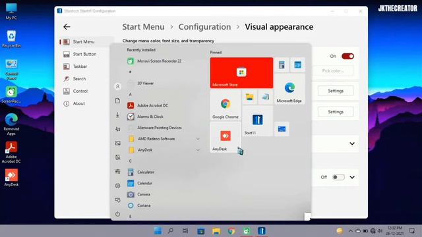Image resolution: width=422 pixels, height=237 pixels.
Task: Click the small blue tile below Edge
Action: [282, 129]
